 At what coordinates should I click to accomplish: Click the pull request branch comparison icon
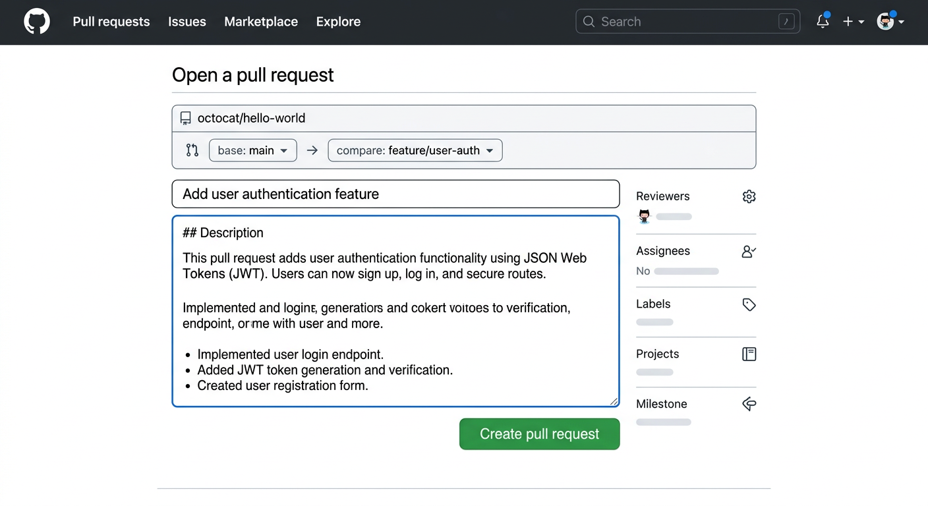192,150
